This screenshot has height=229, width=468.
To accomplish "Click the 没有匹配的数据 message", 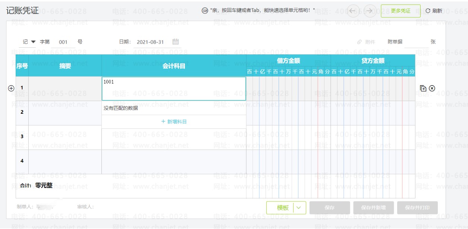I will tap(121, 108).
